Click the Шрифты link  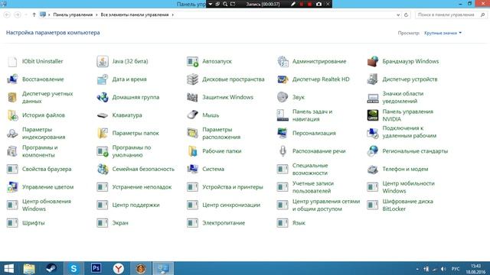click(x=33, y=223)
